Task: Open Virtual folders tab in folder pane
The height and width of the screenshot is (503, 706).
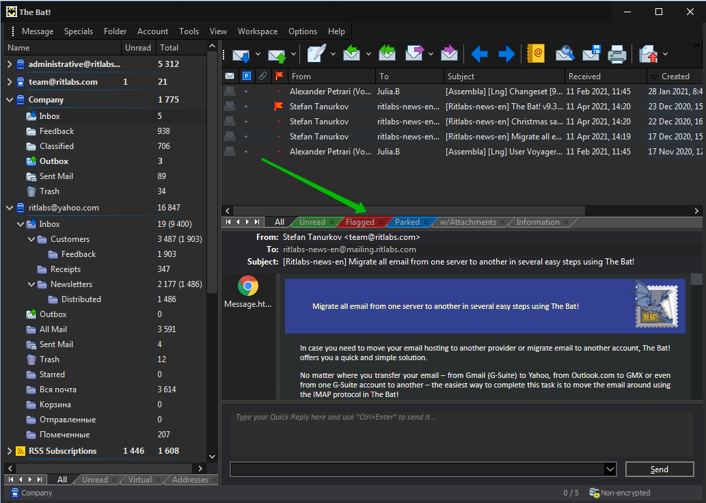Action: (x=139, y=480)
